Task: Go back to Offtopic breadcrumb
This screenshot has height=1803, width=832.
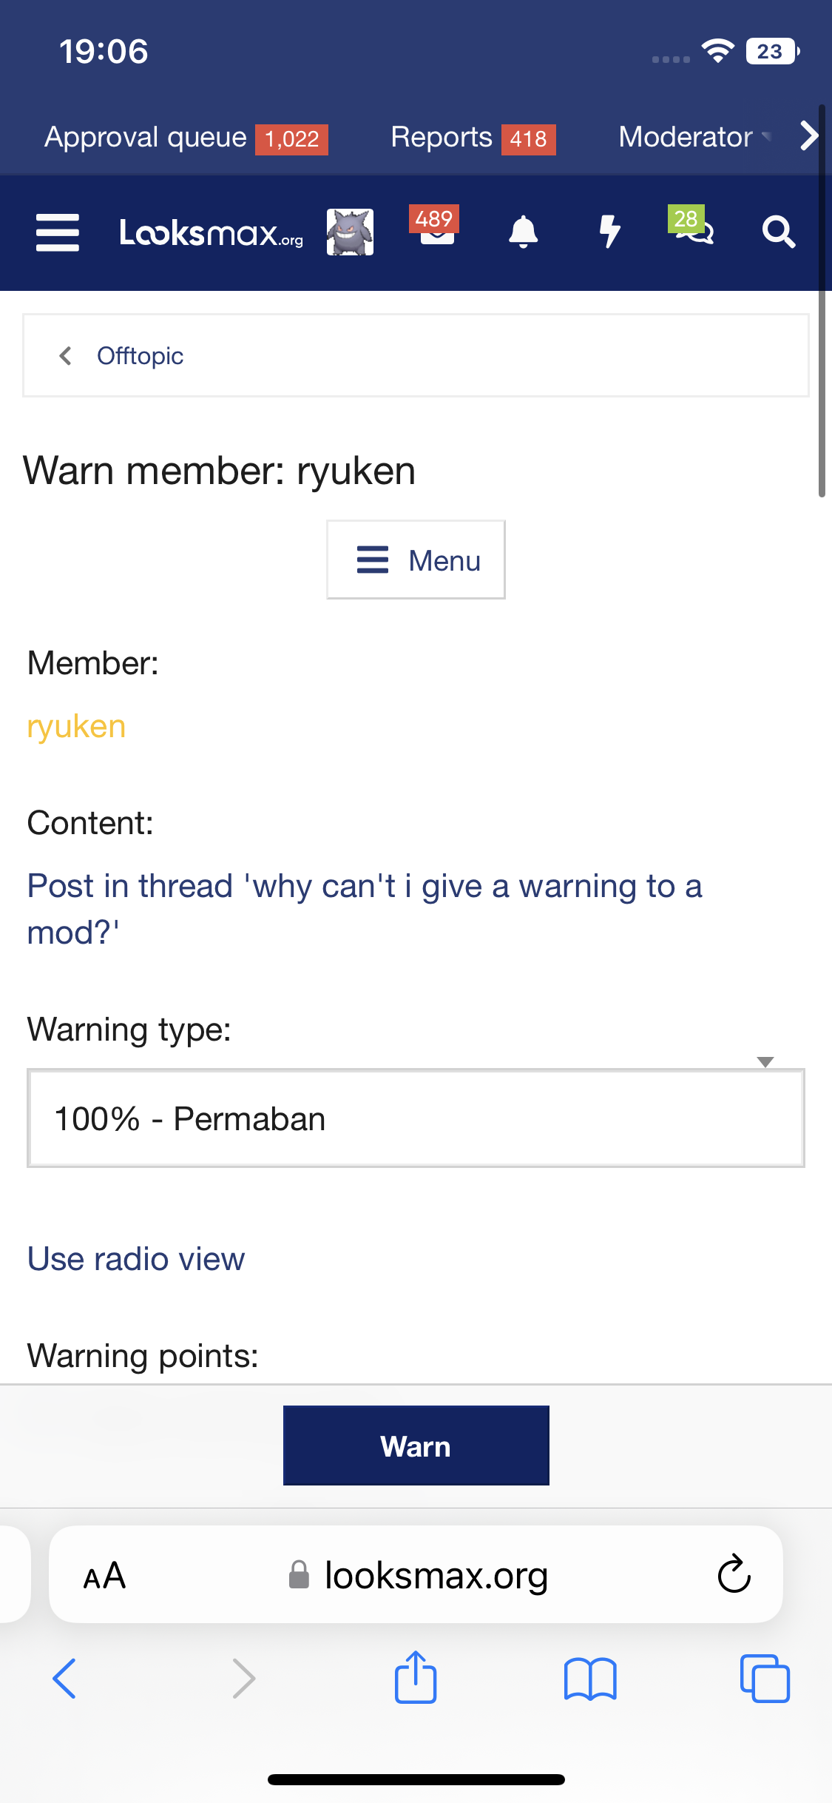Action: pyautogui.click(x=140, y=356)
